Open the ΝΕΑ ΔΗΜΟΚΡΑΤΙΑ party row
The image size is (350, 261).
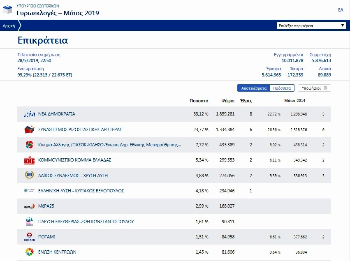click(57, 114)
